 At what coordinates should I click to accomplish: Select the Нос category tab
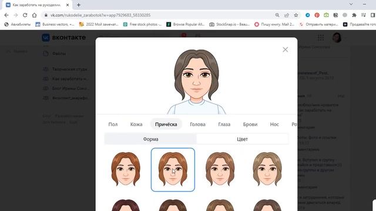click(274, 124)
